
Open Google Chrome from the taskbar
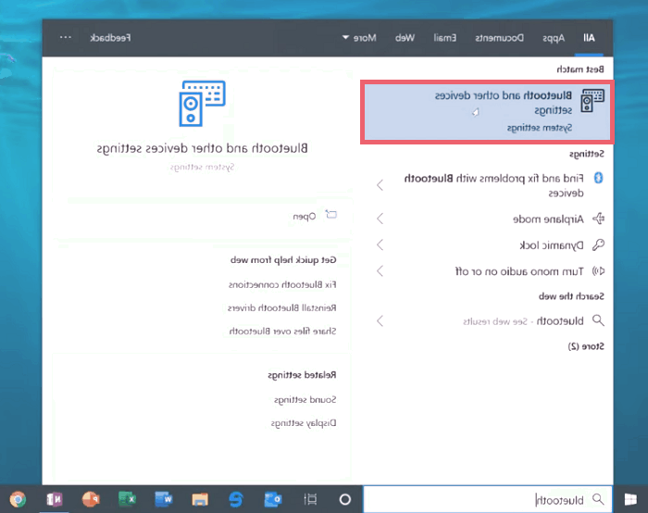coord(18,499)
